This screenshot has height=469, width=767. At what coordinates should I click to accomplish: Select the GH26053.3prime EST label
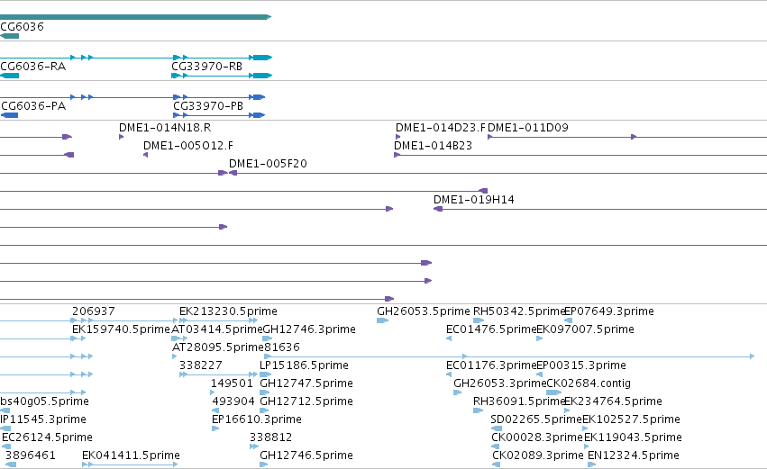tap(499, 383)
